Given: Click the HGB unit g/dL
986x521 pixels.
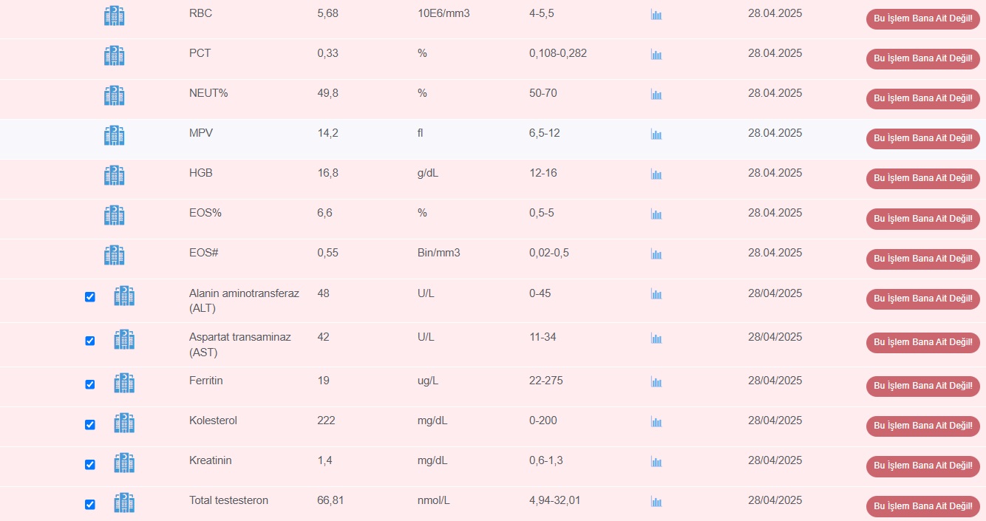Looking at the screenshot, I should (x=429, y=173).
